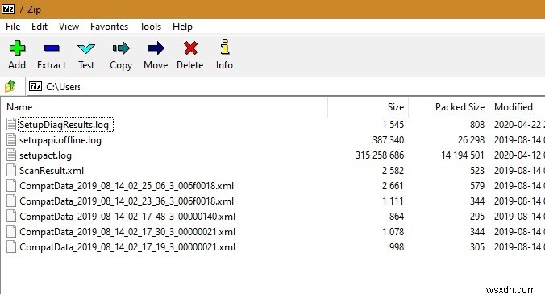
Task: Select SetupDiagResults.log file name
Action: pos(64,125)
